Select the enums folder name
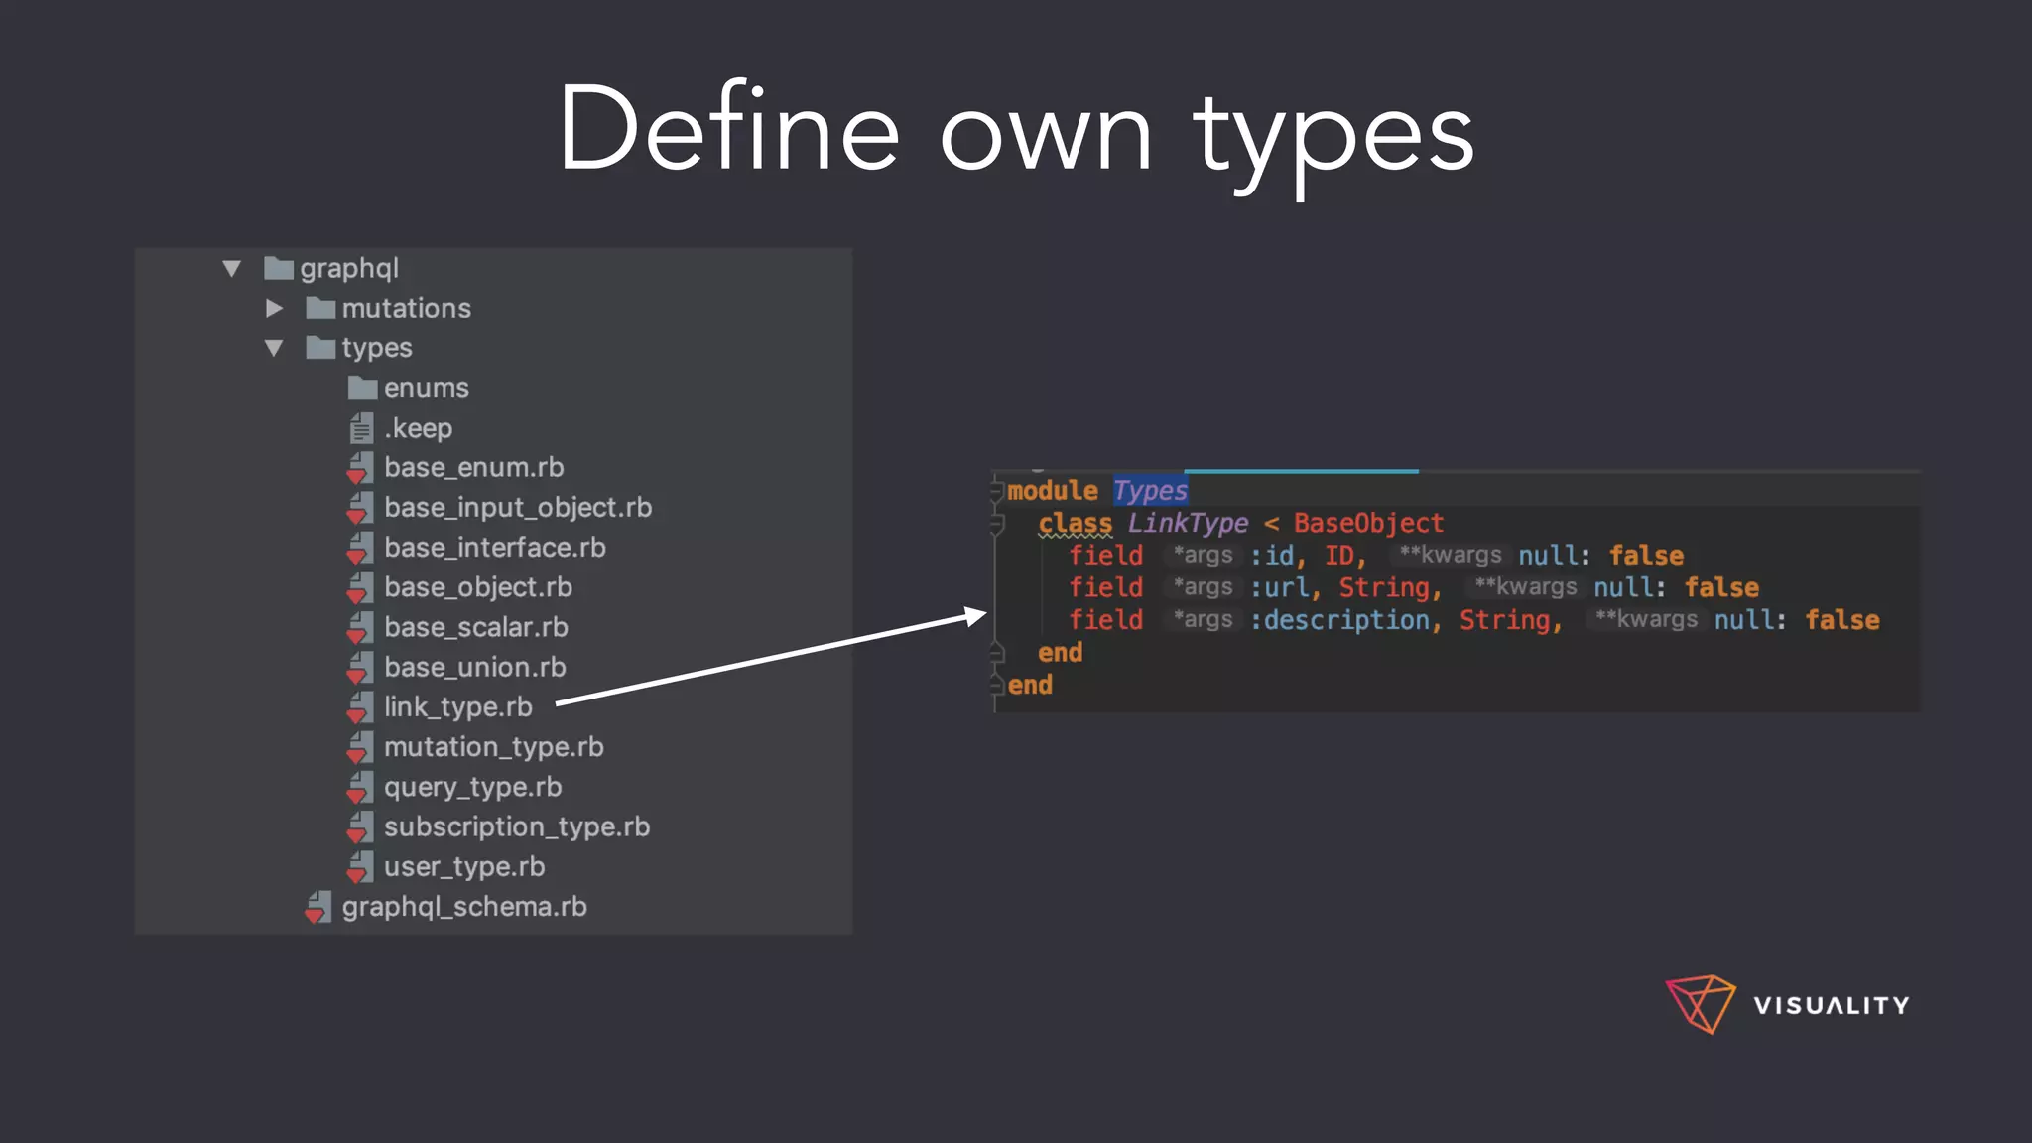Image resolution: width=2032 pixels, height=1143 pixels. [x=427, y=388]
